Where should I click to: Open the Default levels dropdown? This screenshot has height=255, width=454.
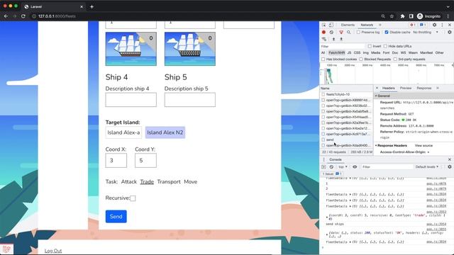tap(427, 167)
